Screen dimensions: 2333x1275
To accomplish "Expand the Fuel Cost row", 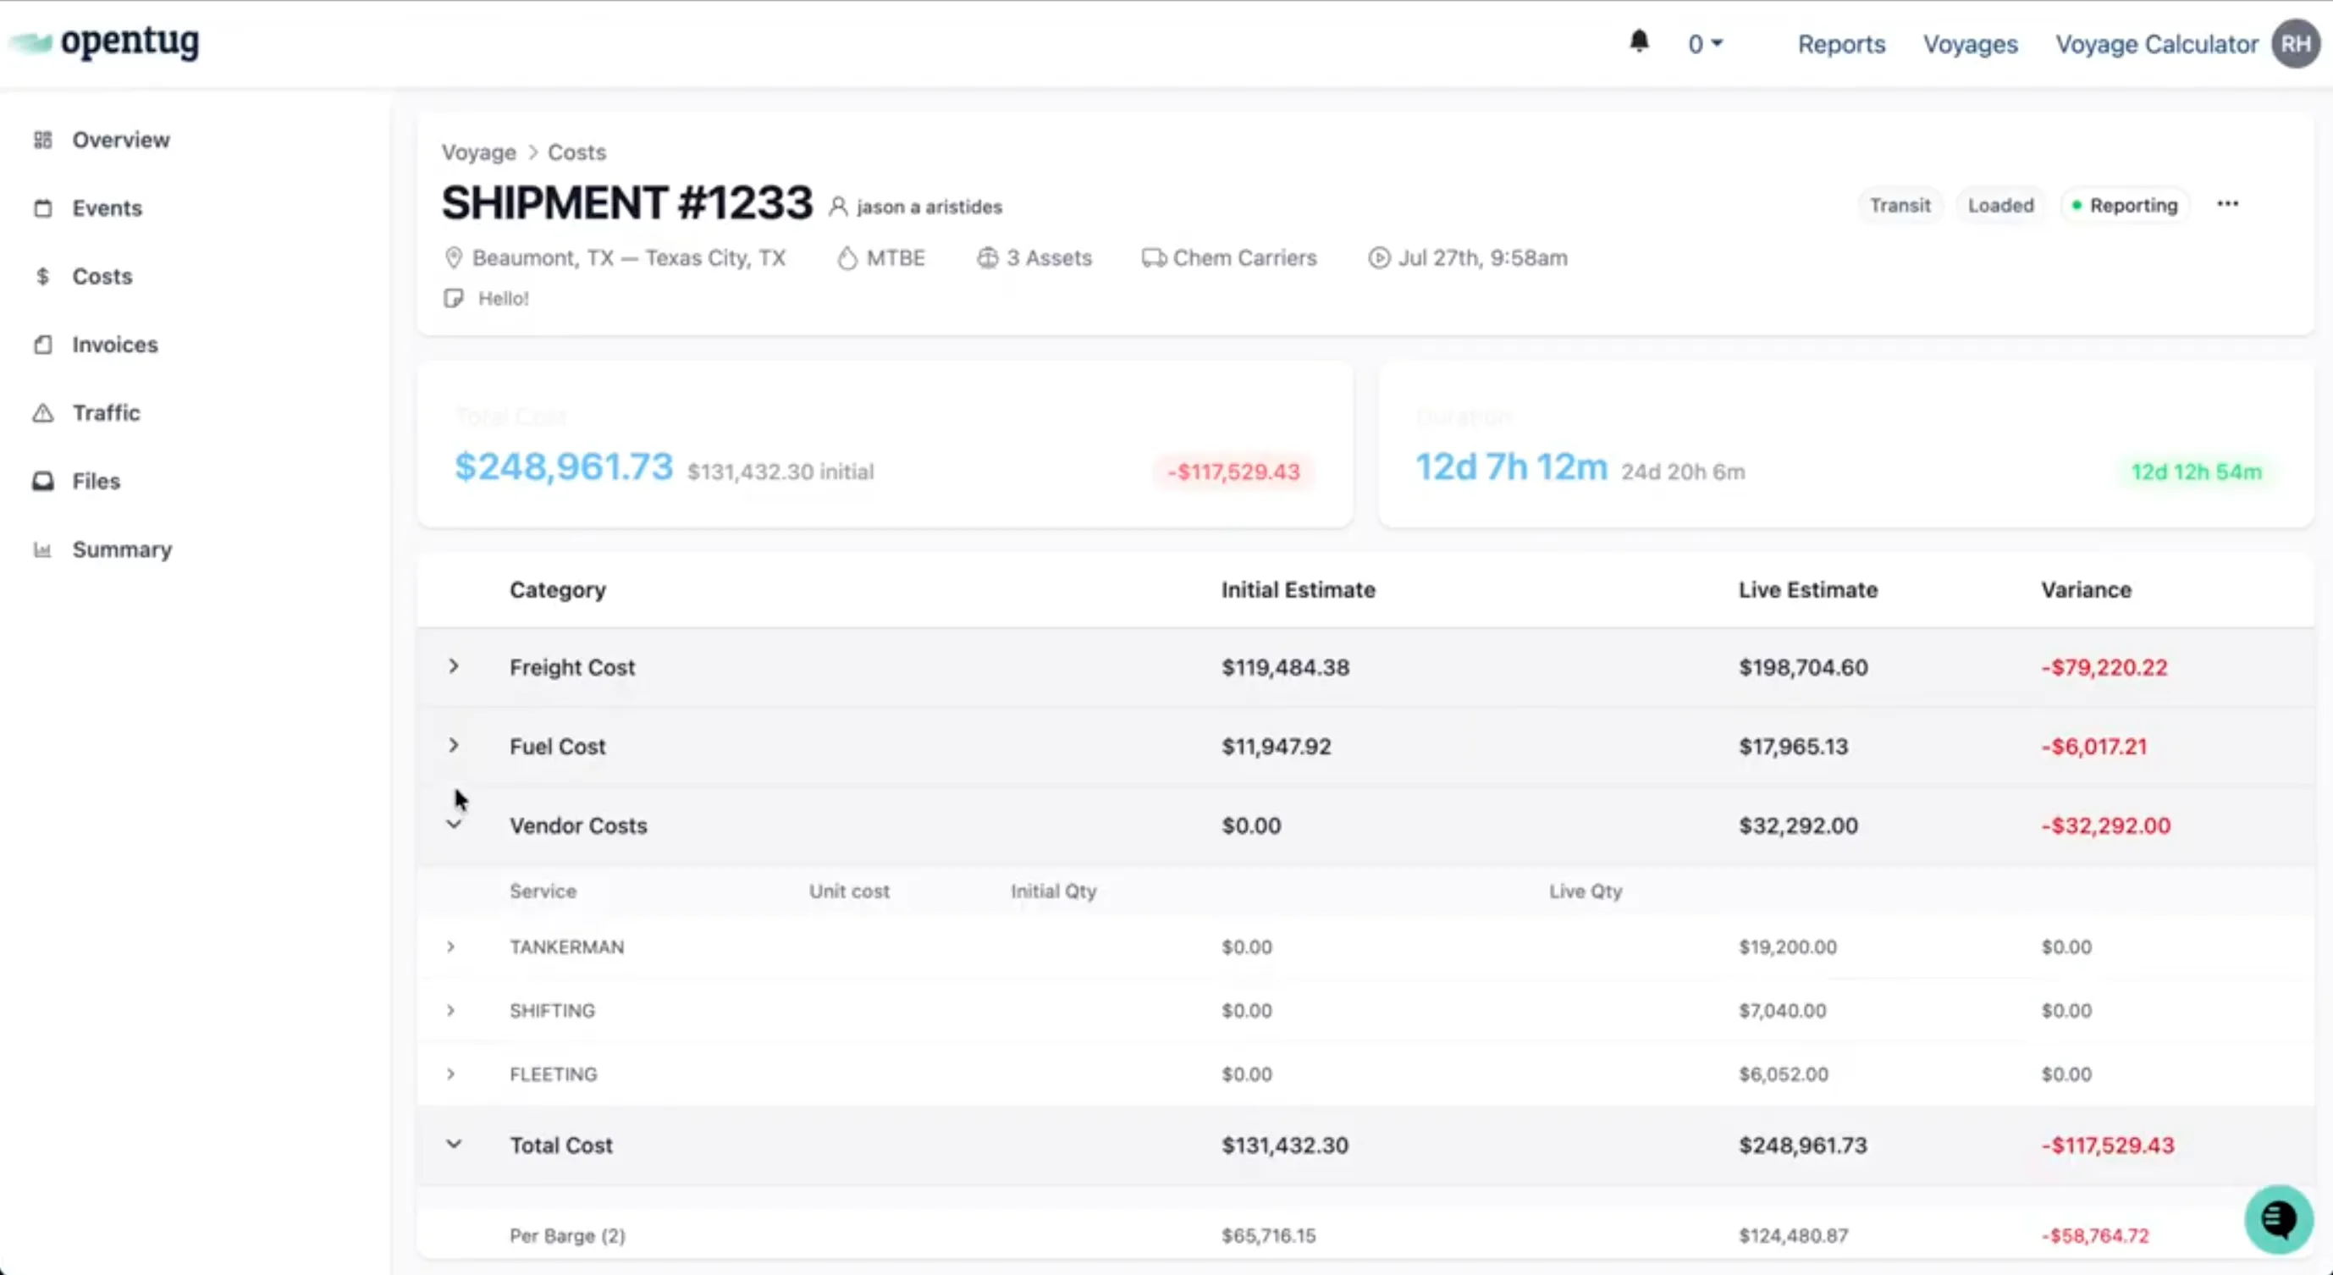I will click(x=454, y=745).
